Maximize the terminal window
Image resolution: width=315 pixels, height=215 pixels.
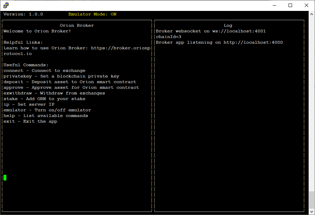290,5
